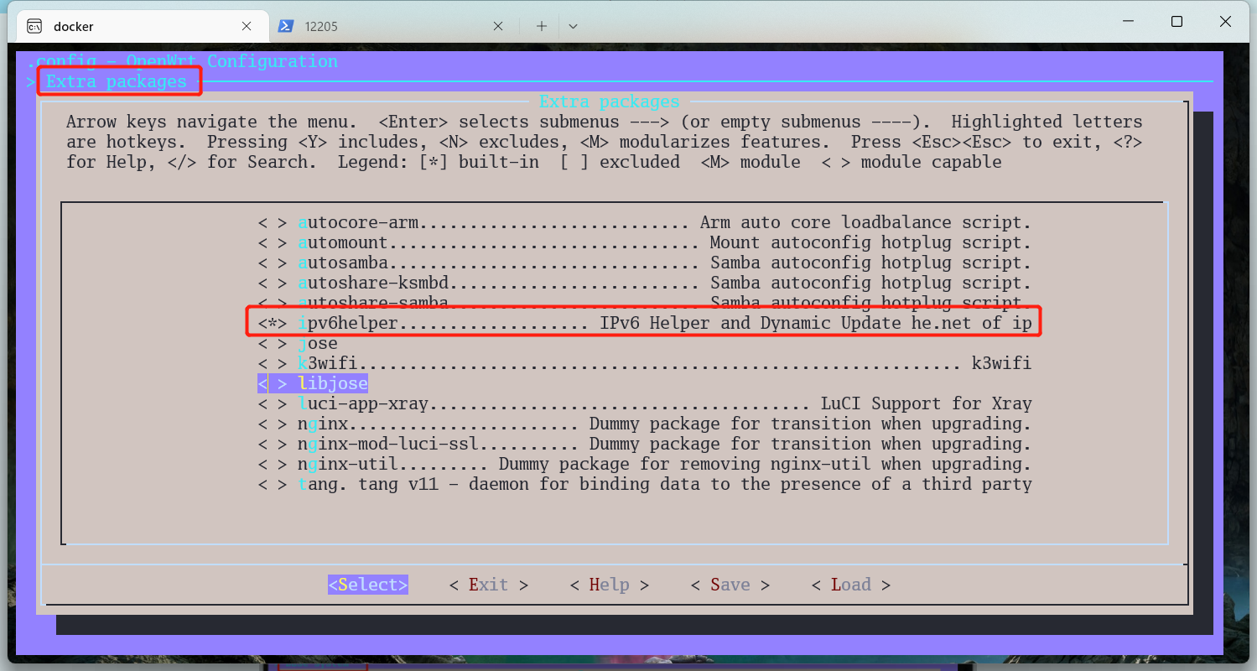Screen dimensions: 1257x671
Task: Close the docker terminal tab
Action: pos(247,26)
